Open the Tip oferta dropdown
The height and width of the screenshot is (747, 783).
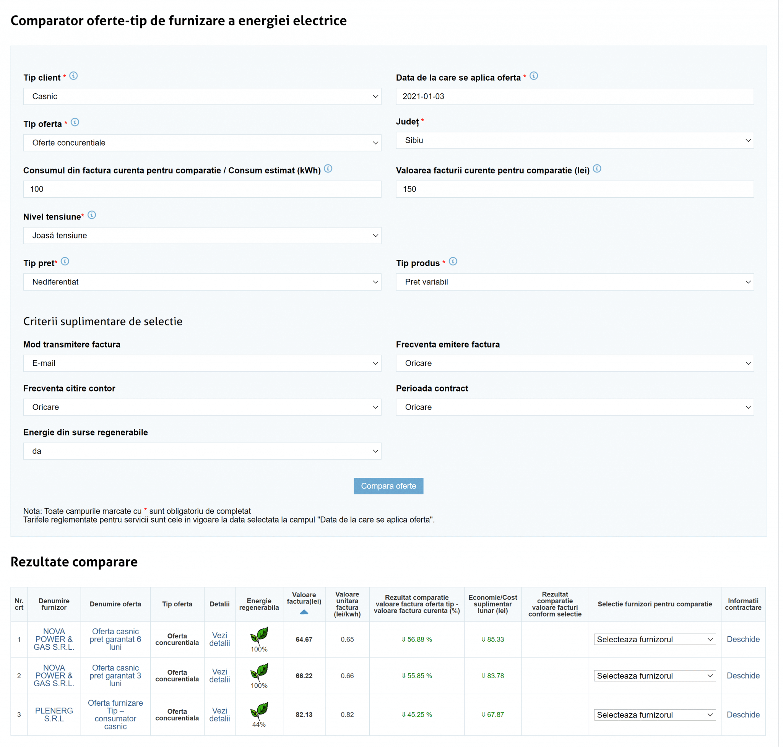click(x=202, y=143)
